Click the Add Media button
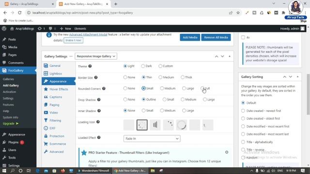This screenshot has height=174, width=310. click(190, 37)
